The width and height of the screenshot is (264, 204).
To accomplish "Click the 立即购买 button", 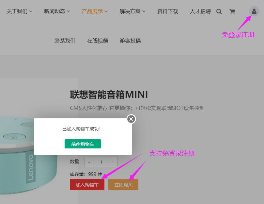I will pos(123,185).
